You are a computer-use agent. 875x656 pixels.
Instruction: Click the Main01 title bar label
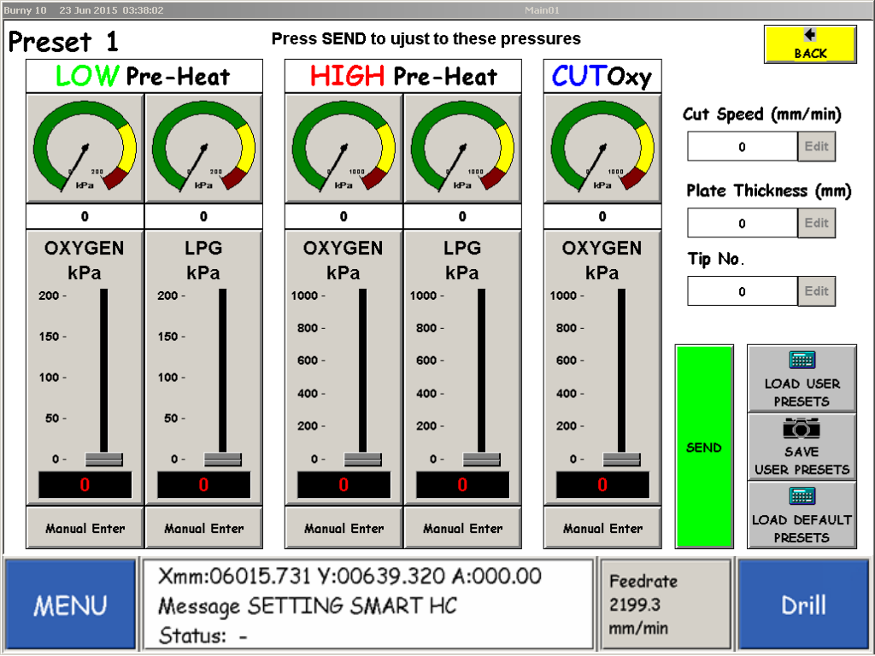coord(542,10)
